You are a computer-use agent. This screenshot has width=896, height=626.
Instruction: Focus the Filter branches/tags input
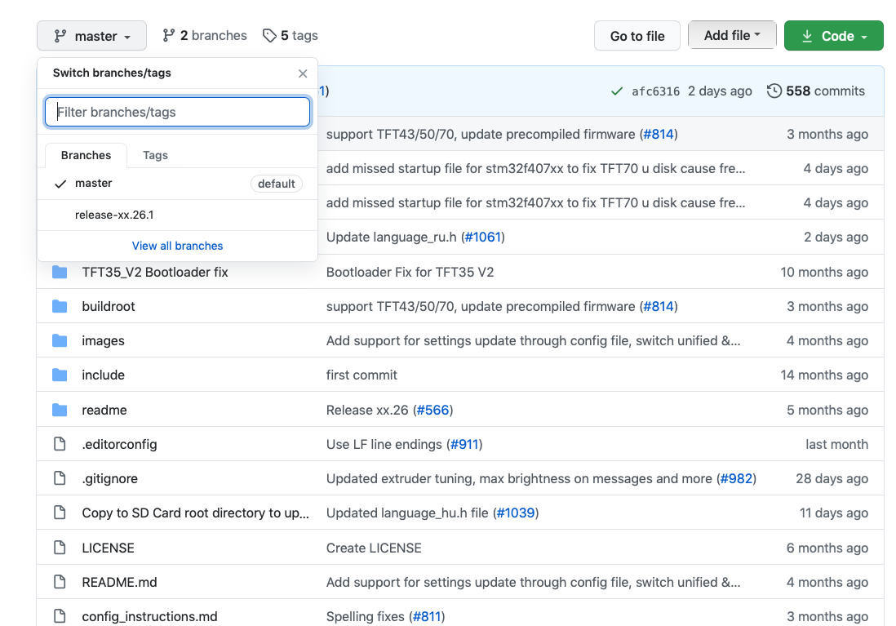coord(177,112)
